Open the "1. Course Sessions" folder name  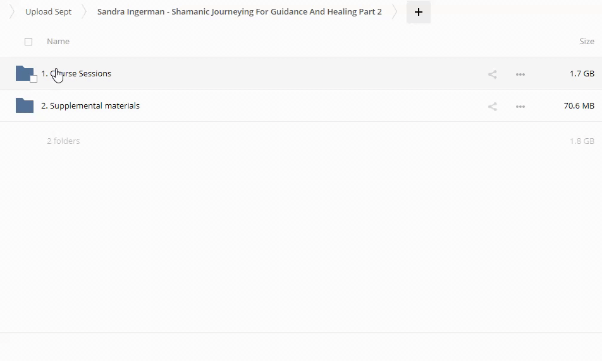pyautogui.click(x=77, y=74)
